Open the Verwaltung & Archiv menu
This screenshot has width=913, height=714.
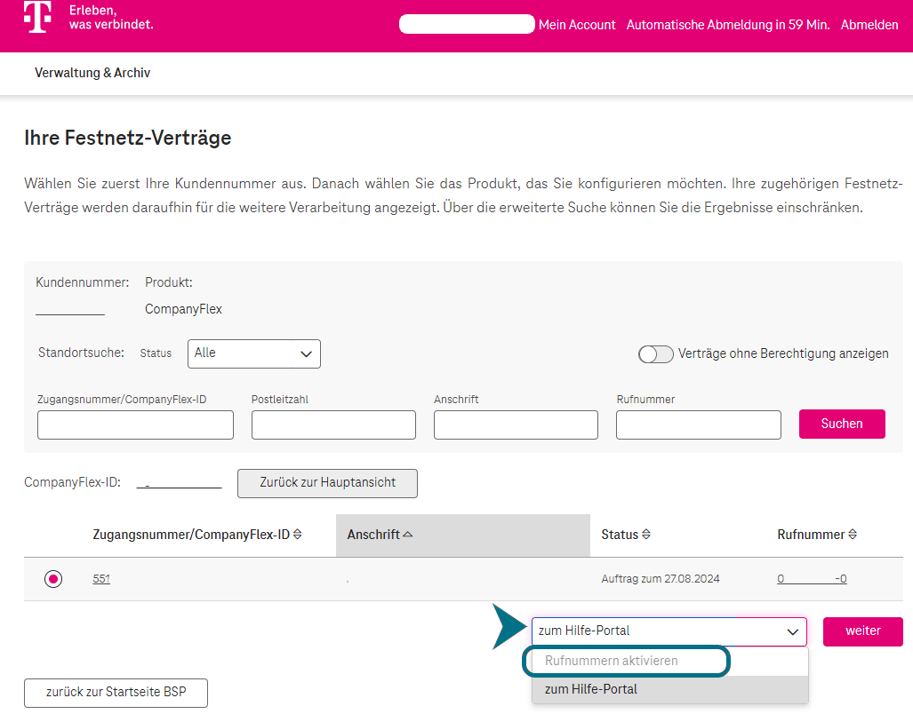click(x=92, y=73)
